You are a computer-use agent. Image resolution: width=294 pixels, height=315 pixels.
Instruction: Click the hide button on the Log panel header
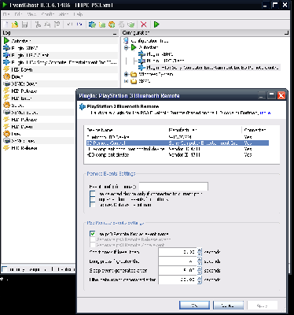point(115,33)
